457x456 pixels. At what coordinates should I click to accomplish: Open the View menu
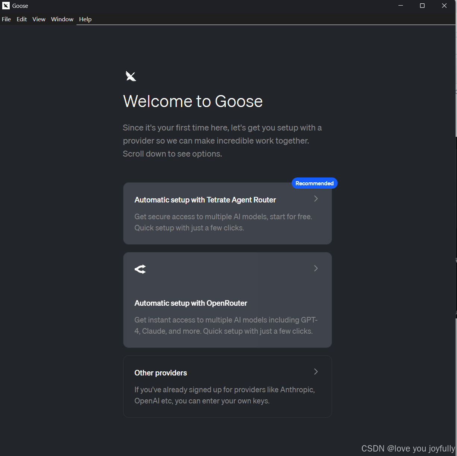pos(39,19)
